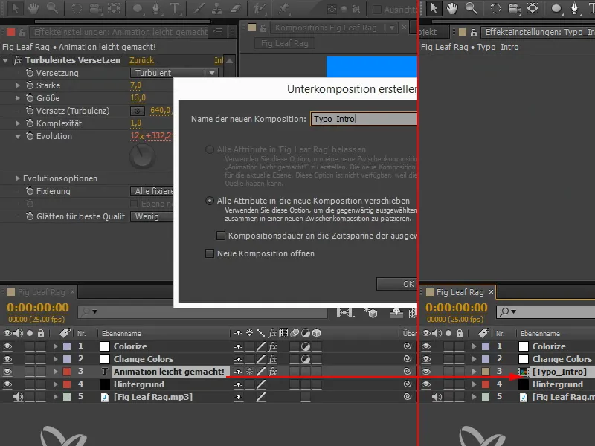This screenshot has width=595, height=446.
Task: Click the Stärke stopwatch icon
Action: [x=30, y=85]
